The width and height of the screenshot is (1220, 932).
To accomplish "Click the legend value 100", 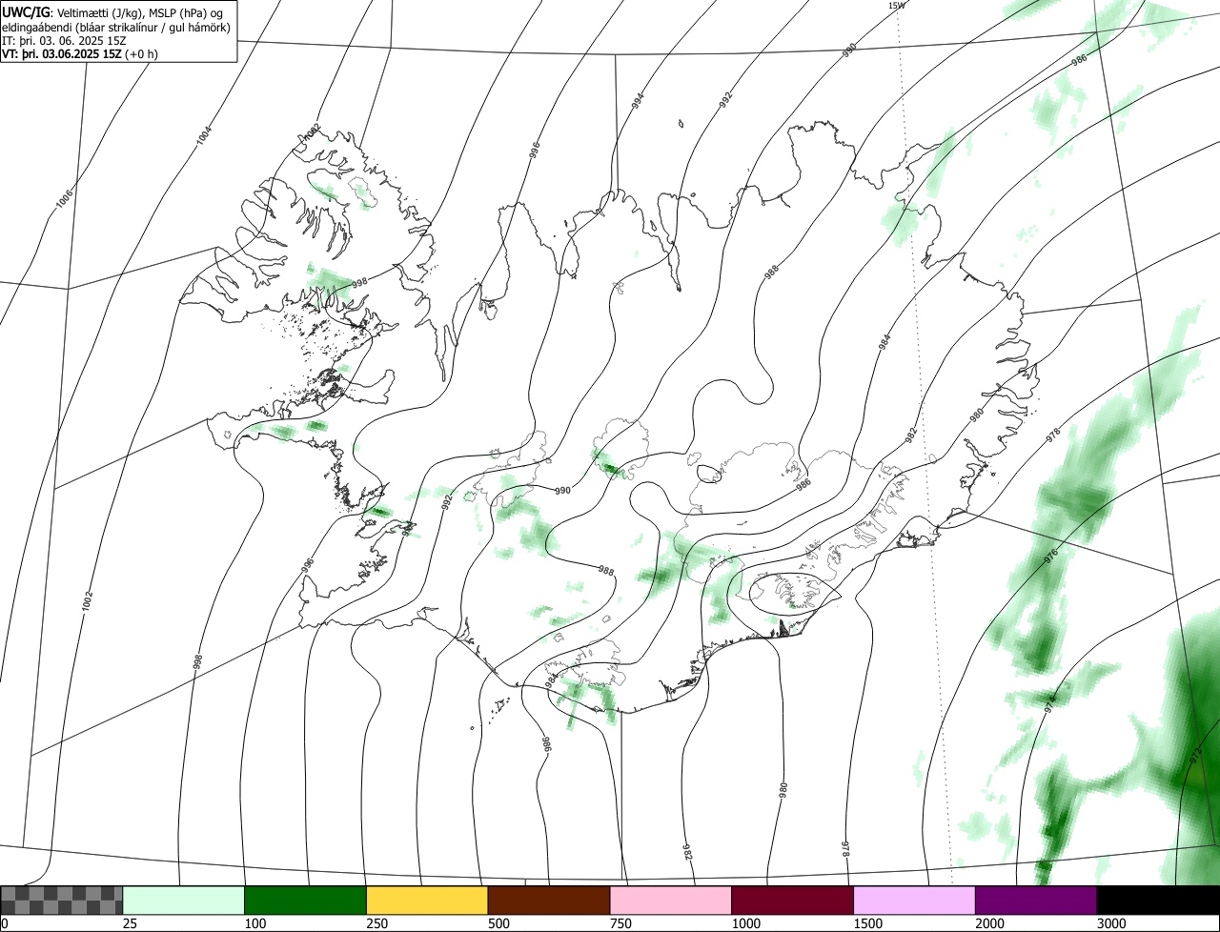I will pyautogui.click(x=254, y=923).
